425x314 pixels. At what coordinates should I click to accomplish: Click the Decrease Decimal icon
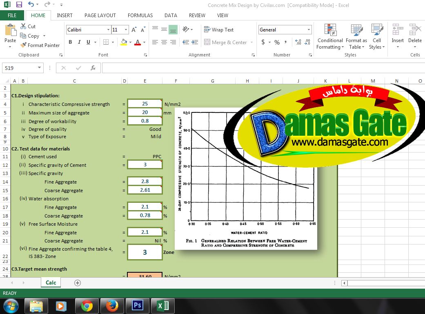(307, 42)
